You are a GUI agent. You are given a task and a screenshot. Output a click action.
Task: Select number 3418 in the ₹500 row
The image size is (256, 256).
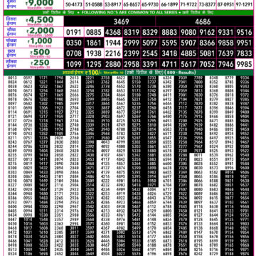coord(169,53)
